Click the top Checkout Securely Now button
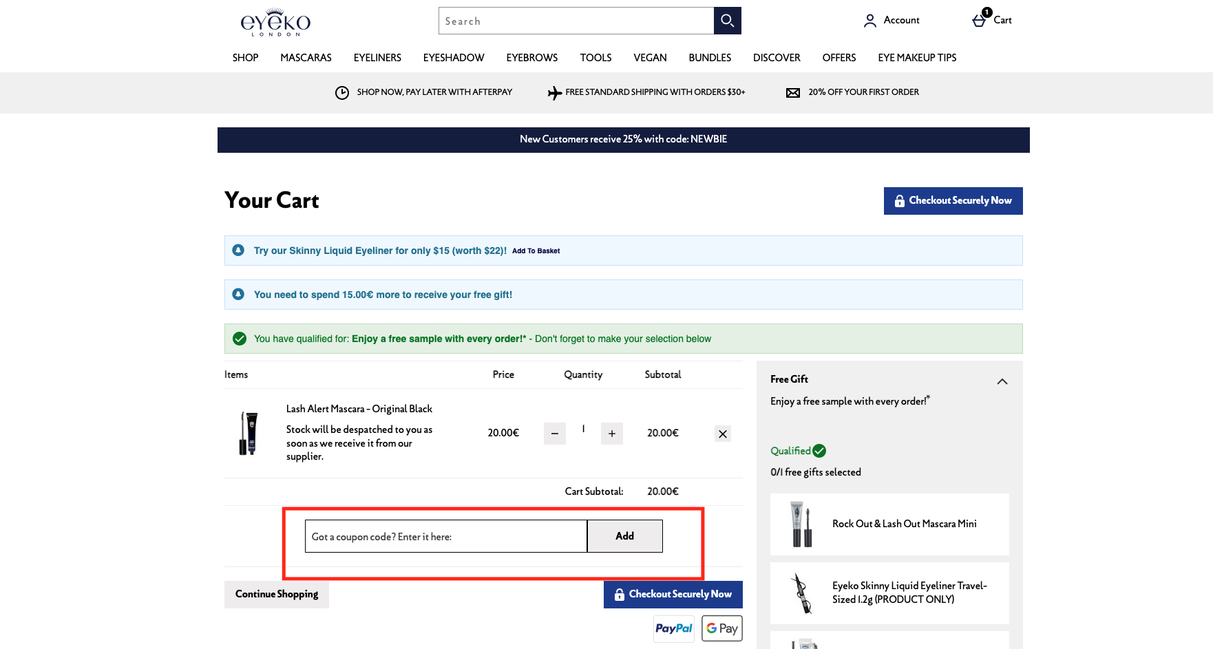The height and width of the screenshot is (649, 1213). click(953, 201)
